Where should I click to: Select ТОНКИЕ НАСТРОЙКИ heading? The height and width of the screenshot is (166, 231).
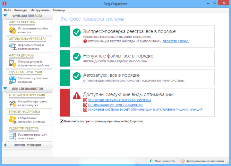click(x=24, y=112)
